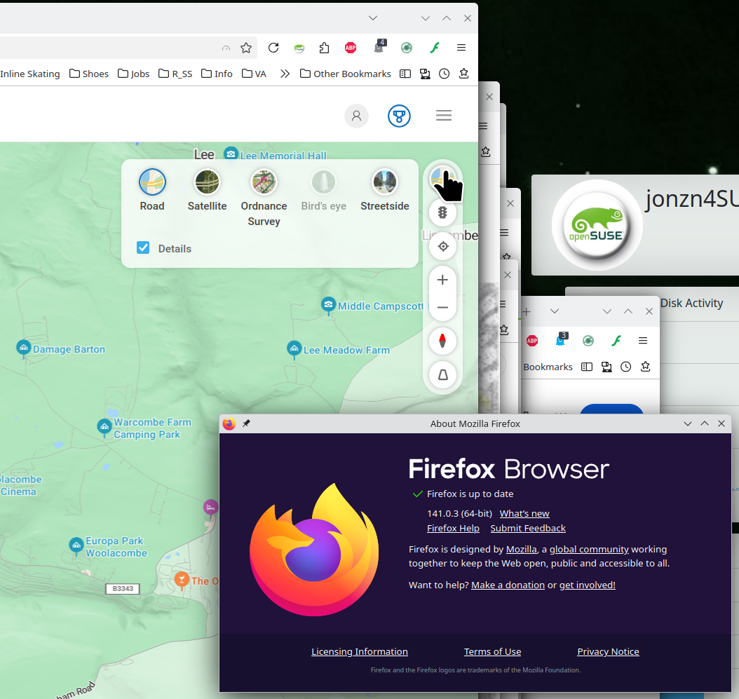The image size is (739, 699).
Task: Select the Bird's eye map style
Action: tap(324, 191)
